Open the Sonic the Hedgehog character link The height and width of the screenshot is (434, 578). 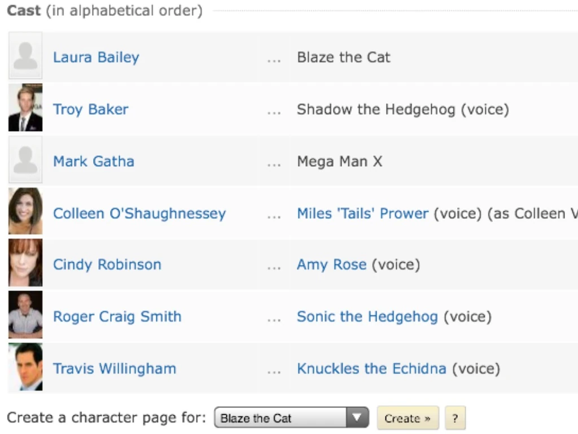pos(367,316)
